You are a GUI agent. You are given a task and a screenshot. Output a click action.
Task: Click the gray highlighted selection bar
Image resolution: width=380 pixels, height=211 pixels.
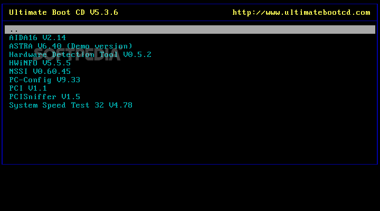point(190,30)
